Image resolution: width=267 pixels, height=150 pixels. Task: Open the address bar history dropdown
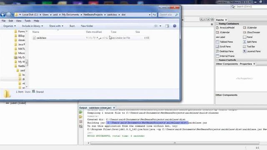tap(149, 15)
